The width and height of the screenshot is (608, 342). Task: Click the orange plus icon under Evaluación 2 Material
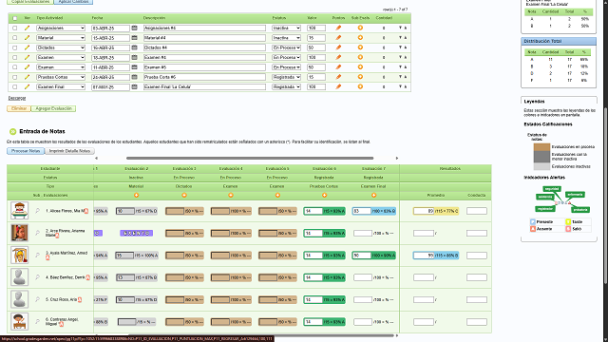coord(136,196)
